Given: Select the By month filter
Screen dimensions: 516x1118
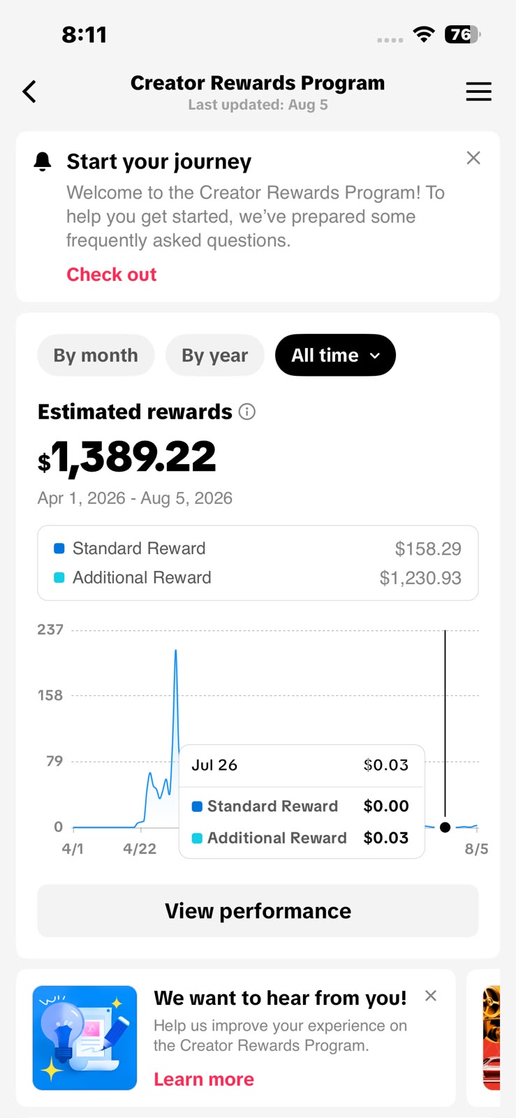Looking at the screenshot, I should pos(96,355).
